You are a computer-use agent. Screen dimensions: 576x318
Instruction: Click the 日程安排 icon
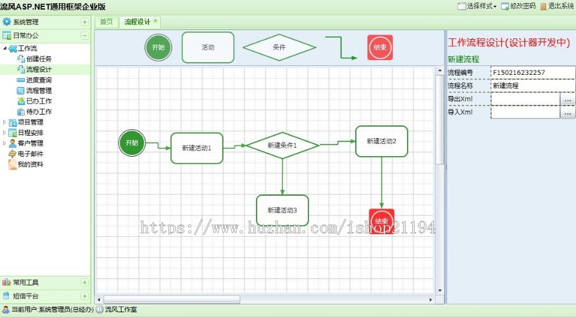tap(13, 132)
